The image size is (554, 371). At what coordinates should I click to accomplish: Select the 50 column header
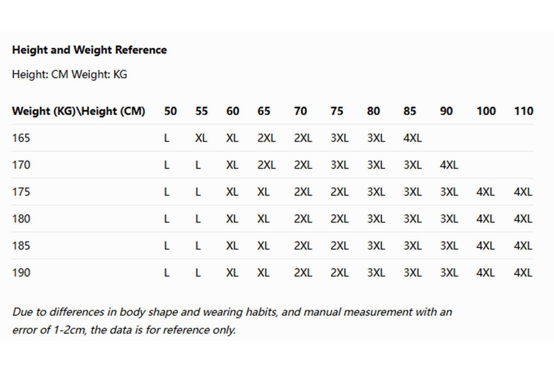(170, 111)
